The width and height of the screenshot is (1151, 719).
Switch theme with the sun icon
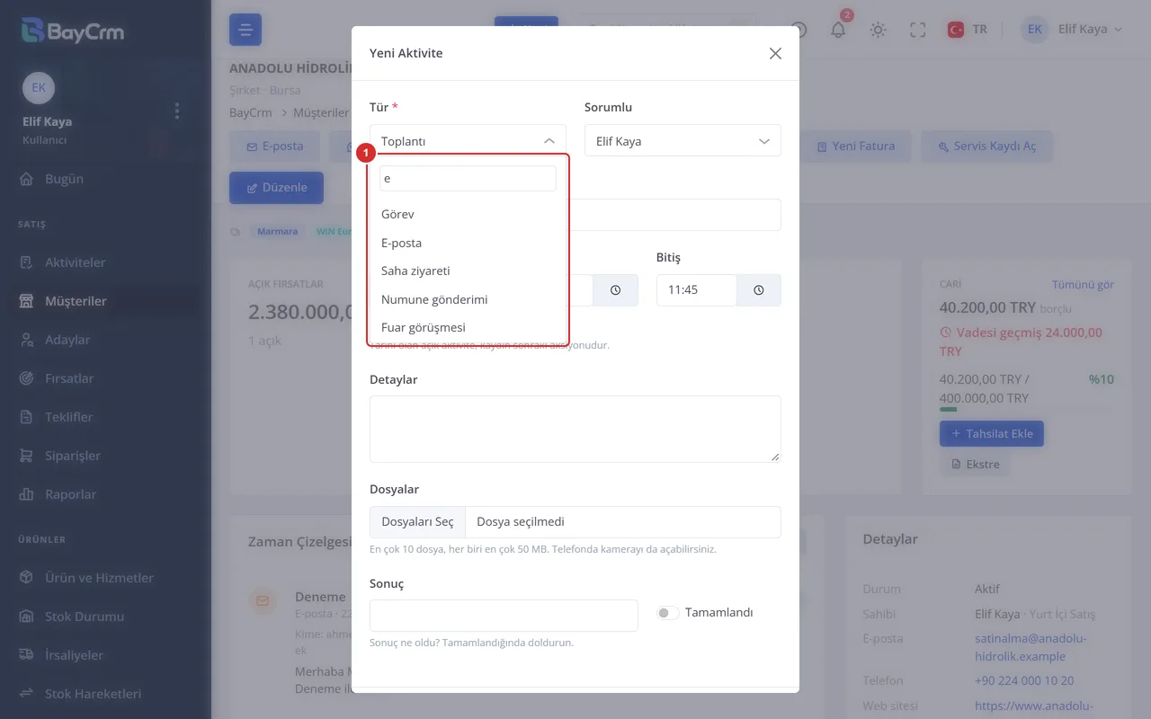coord(879,30)
